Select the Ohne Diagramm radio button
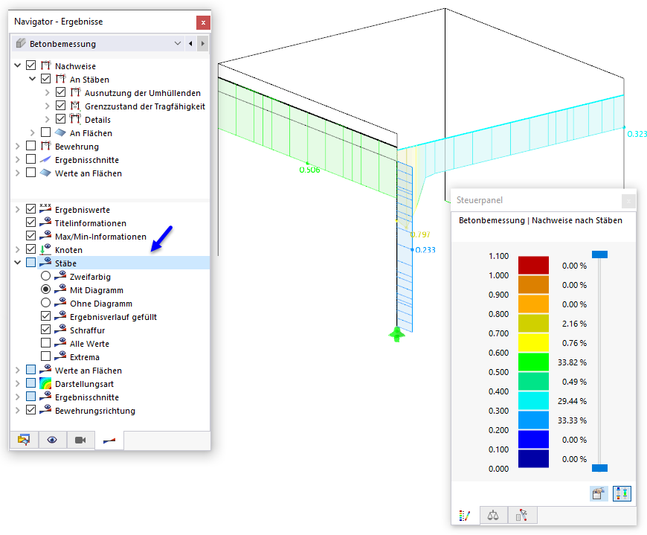 tap(45, 303)
